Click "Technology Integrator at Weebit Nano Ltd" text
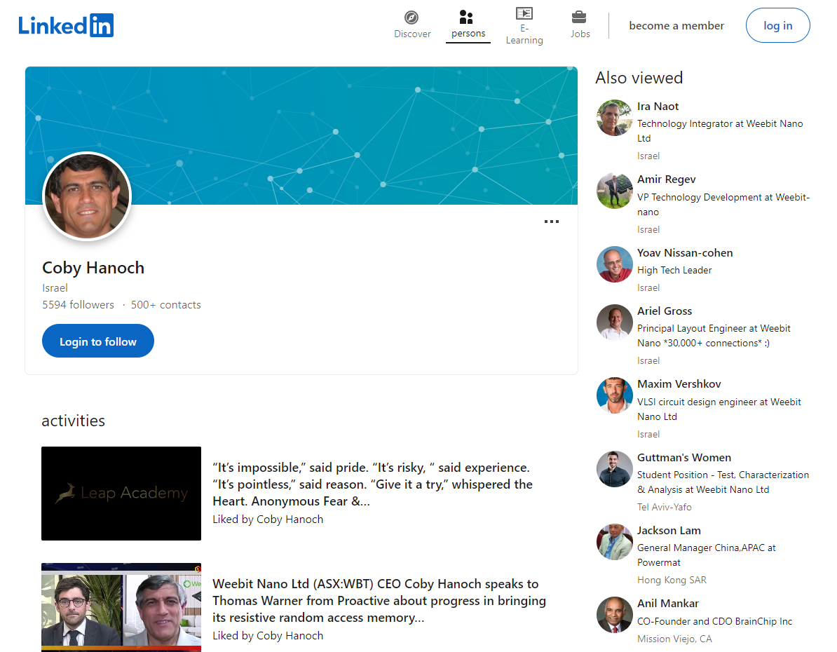This screenshot has width=837, height=652. [x=719, y=131]
